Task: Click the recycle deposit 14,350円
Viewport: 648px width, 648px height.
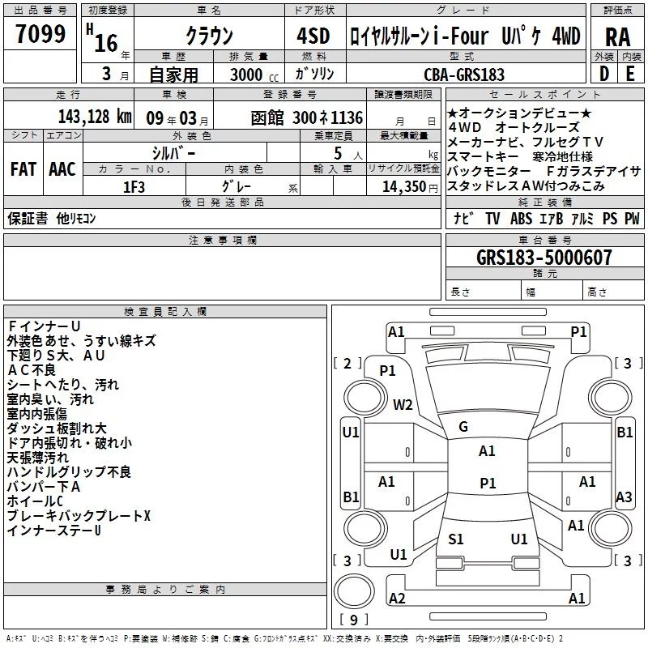Action: 410,187
